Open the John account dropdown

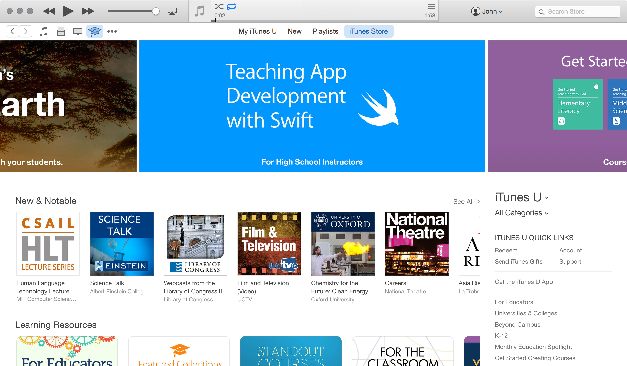tap(487, 11)
